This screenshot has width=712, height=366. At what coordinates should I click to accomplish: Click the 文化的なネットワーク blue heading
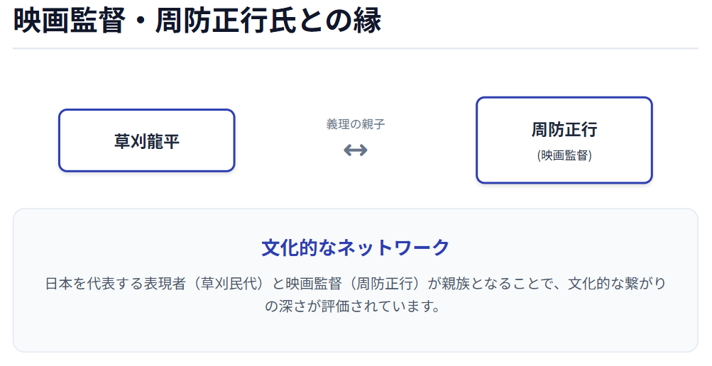[x=355, y=248]
